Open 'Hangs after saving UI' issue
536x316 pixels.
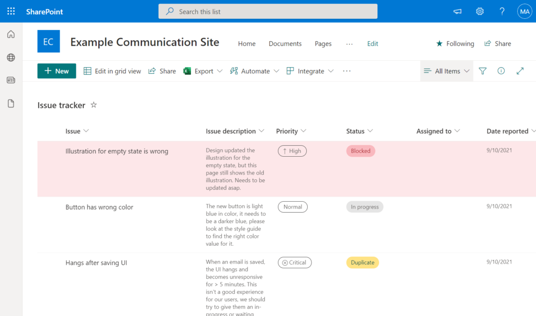coord(96,263)
